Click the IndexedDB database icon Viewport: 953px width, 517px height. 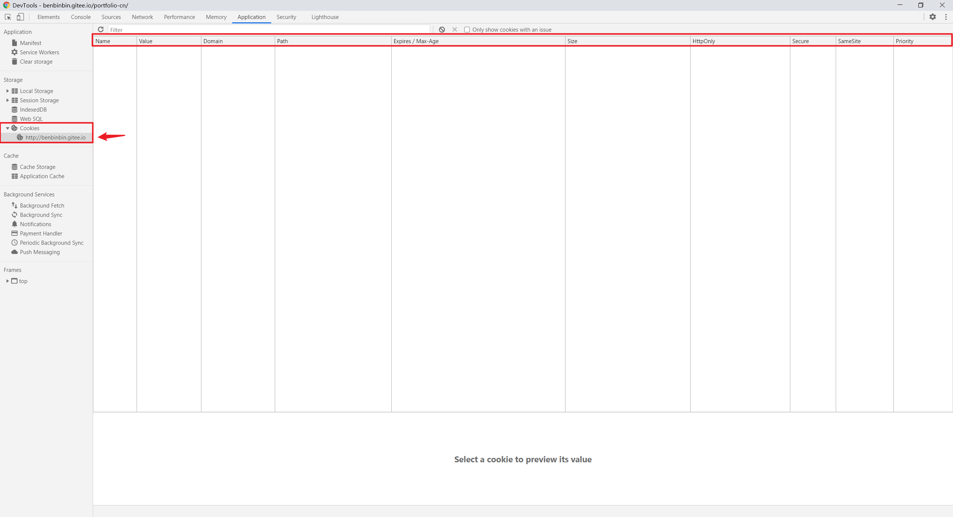click(15, 109)
